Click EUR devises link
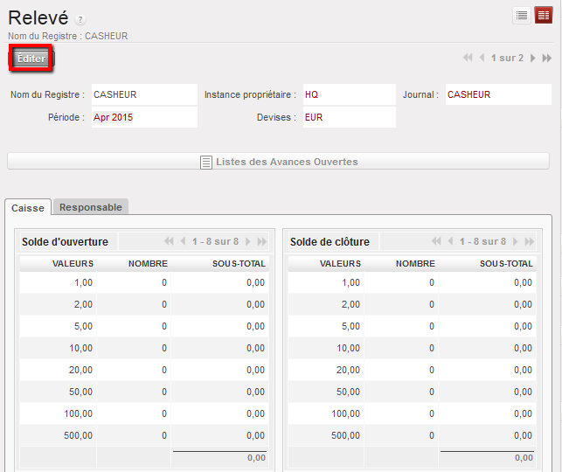562x472 pixels. point(314,117)
